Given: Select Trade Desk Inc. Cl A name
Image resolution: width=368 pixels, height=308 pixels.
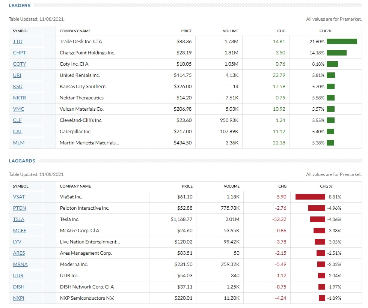Looking at the screenshot, I should [x=81, y=42].
